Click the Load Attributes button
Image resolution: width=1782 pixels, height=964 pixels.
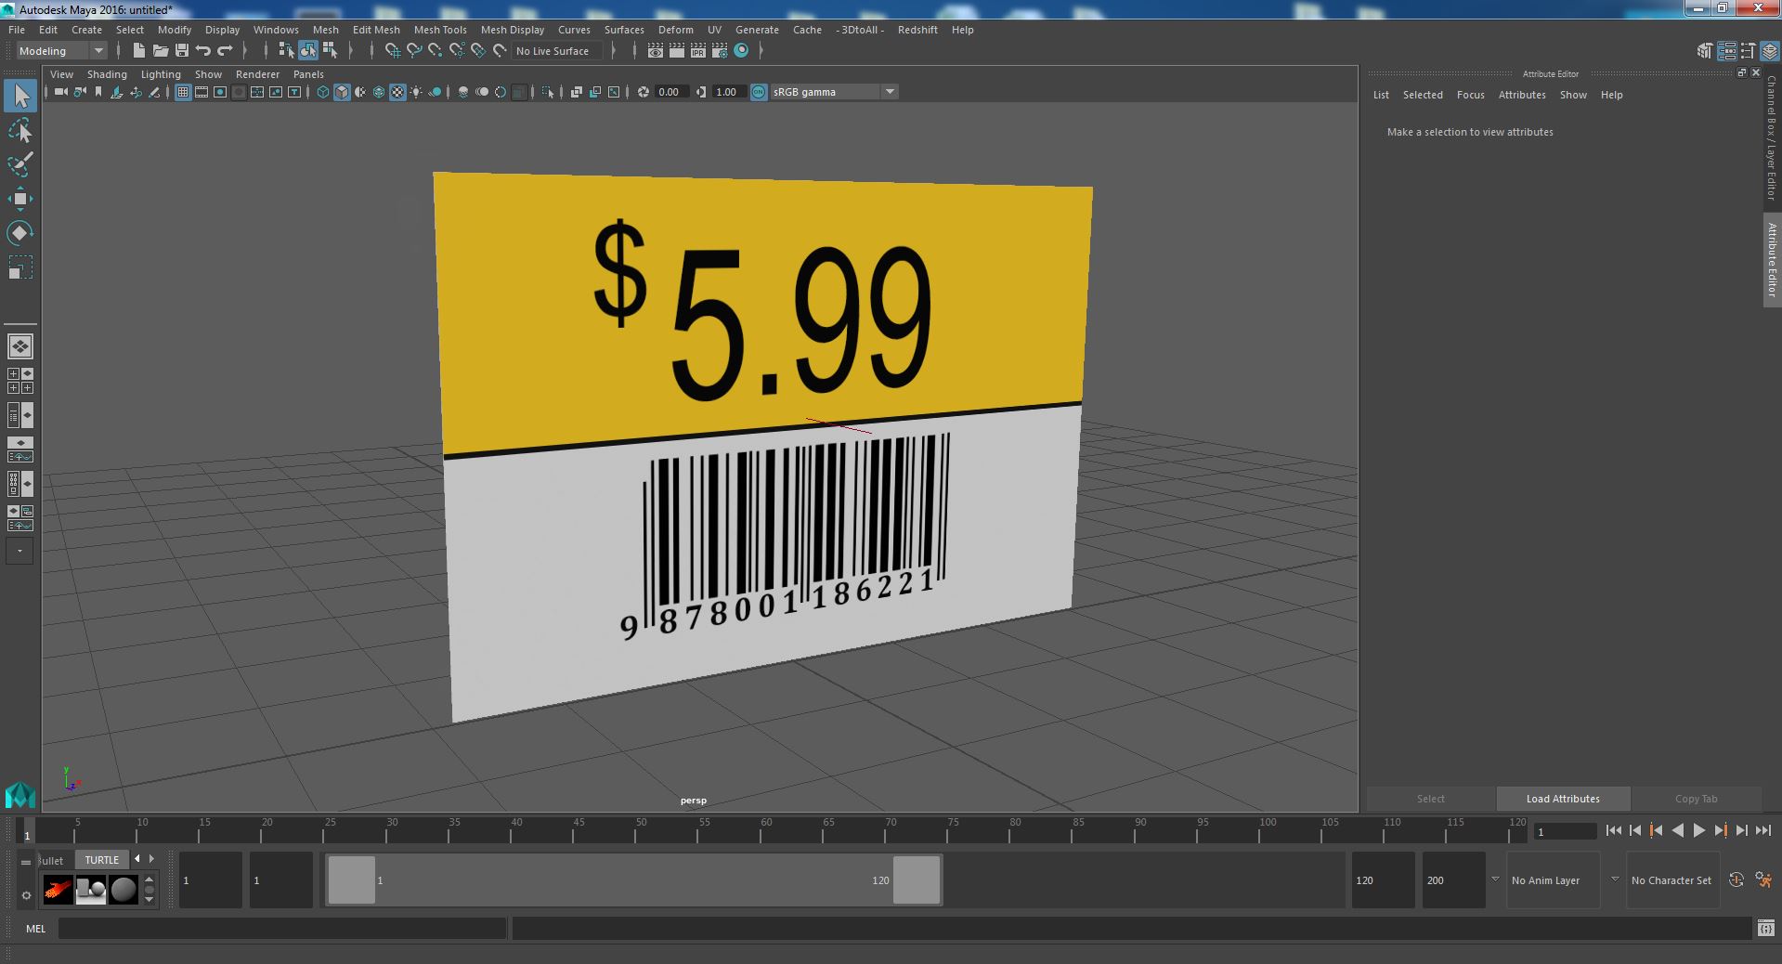tap(1563, 799)
